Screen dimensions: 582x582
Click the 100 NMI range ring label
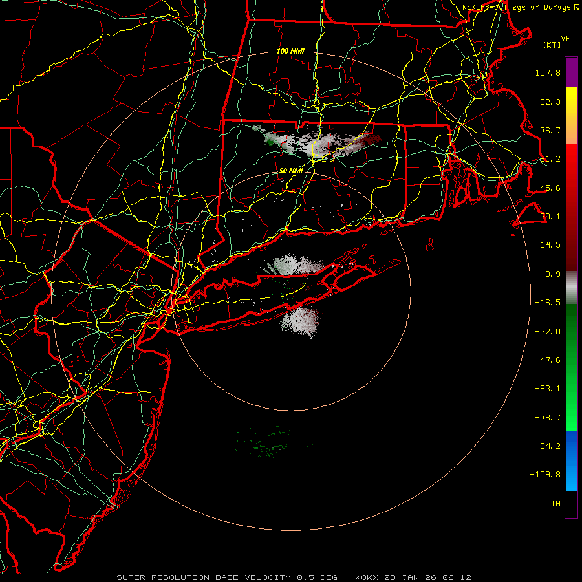(290, 51)
